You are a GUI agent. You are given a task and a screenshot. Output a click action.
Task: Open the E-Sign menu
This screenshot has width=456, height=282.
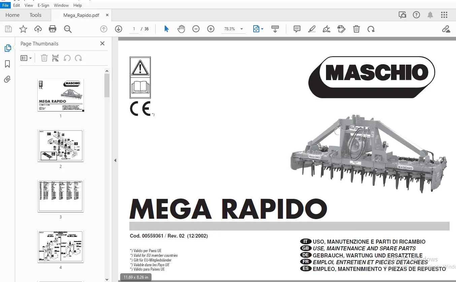click(43, 5)
